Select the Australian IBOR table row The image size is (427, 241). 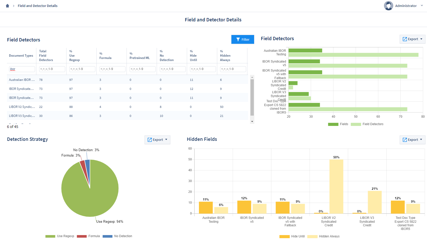tap(127, 80)
